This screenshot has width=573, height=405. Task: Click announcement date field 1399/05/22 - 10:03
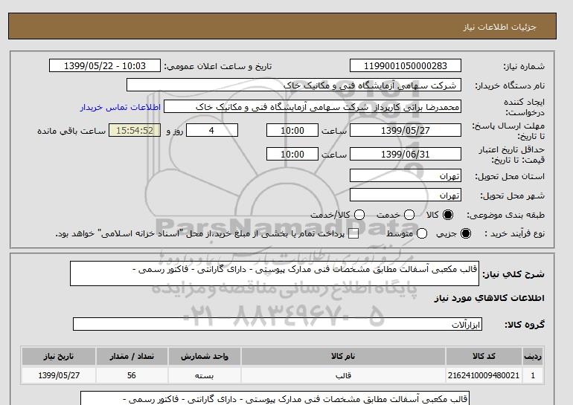coord(105,65)
